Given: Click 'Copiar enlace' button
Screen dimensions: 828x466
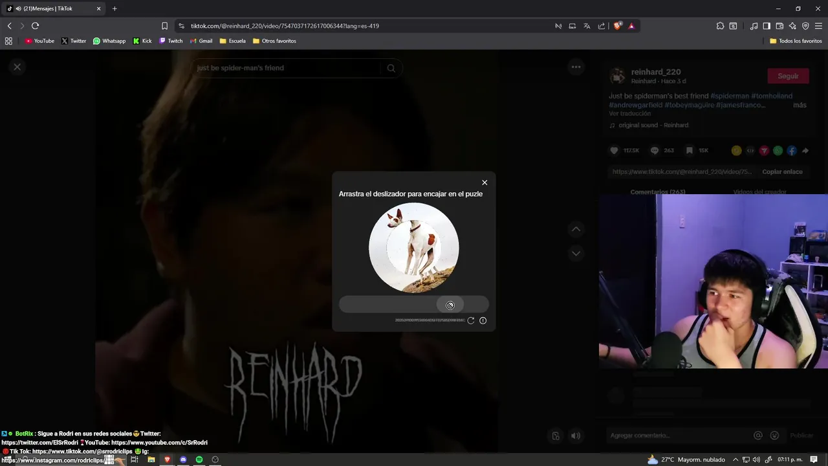Looking at the screenshot, I should [782, 172].
